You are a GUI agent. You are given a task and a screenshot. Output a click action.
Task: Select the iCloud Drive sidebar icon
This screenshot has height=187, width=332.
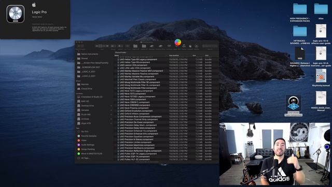coord(79,89)
